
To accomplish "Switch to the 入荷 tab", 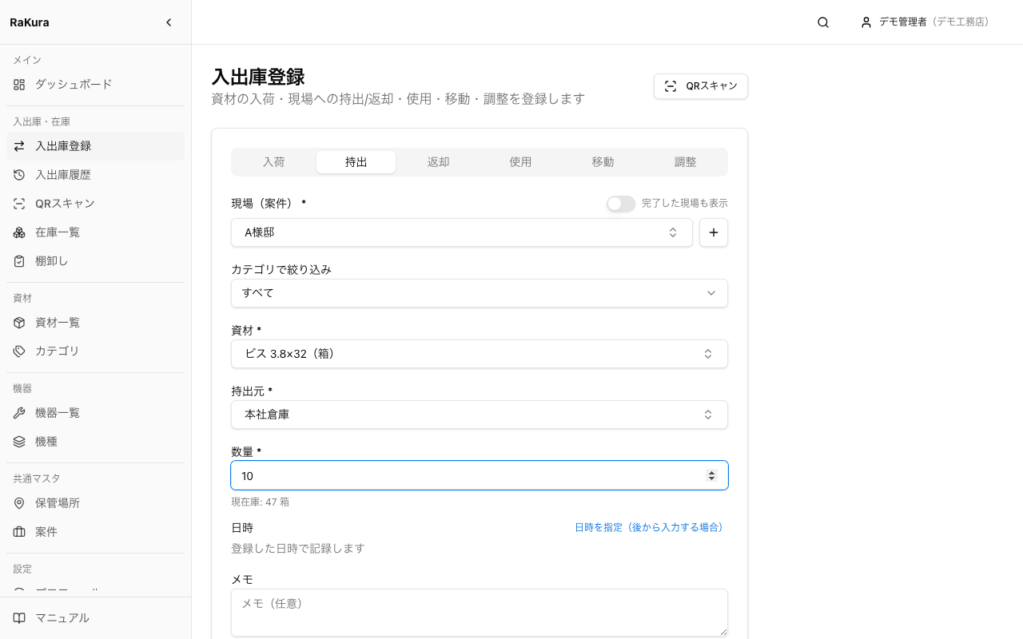I will click(274, 162).
